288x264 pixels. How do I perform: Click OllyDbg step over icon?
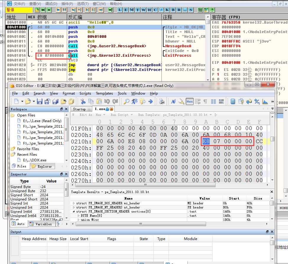pyautogui.click(x=80, y=10)
